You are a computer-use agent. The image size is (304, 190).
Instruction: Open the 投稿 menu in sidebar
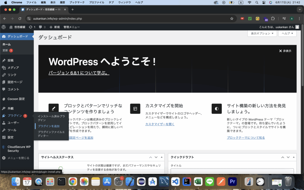10,60
